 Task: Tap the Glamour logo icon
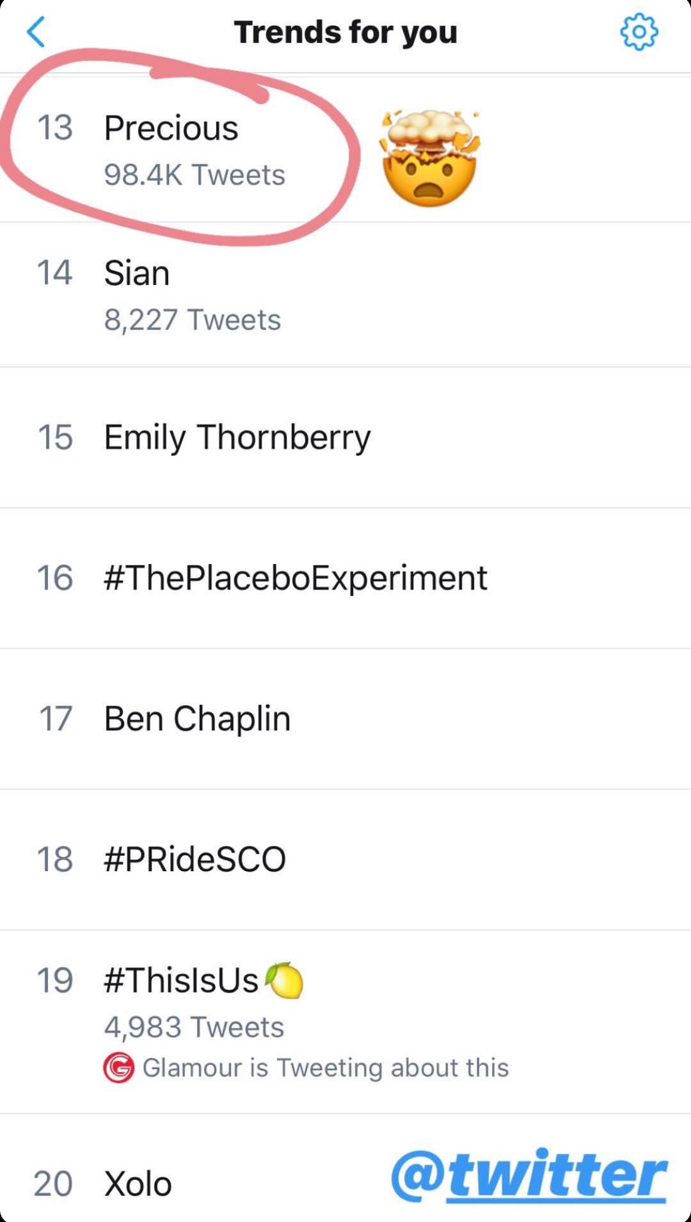119,1068
